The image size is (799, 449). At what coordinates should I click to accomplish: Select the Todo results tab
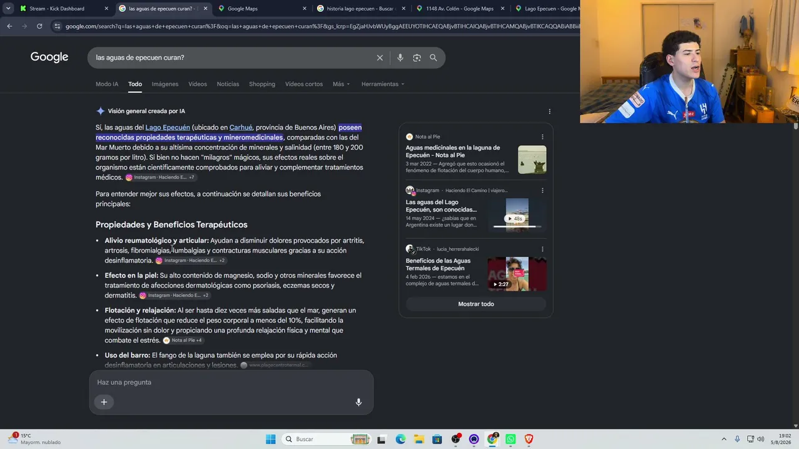tap(135, 84)
